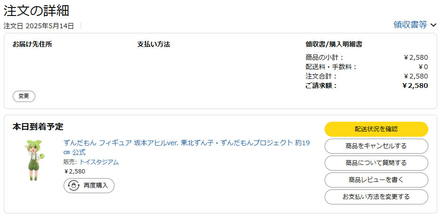Screen dimensions: 441x219
Task: Open the ずんだもん figure product thumbnail
Action: coord(35,160)
